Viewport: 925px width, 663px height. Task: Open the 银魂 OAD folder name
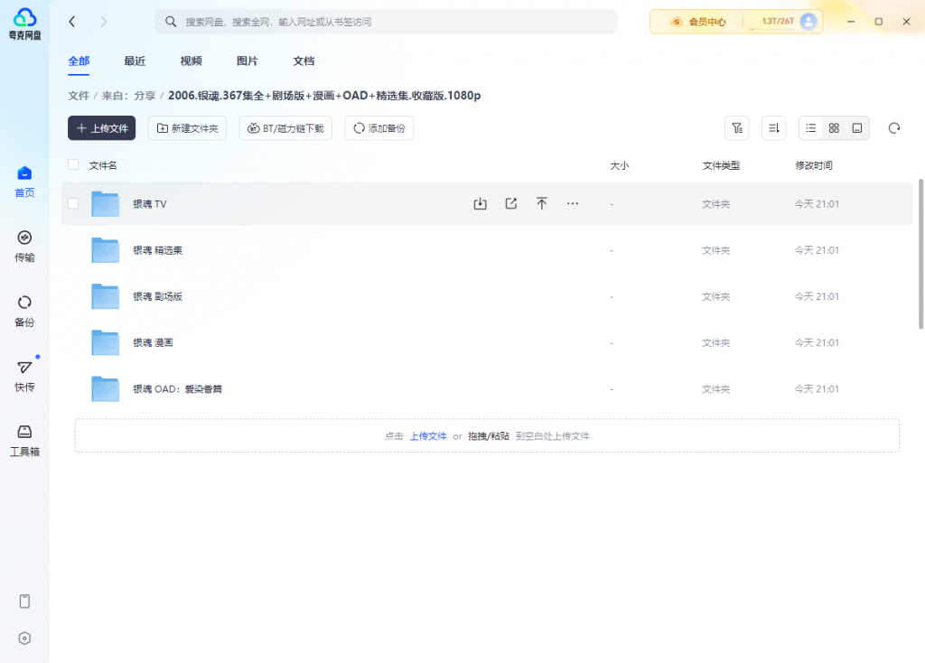click(178, 388)
